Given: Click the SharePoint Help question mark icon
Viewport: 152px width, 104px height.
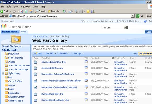Looking at the screenshot, I should (145, 21).
